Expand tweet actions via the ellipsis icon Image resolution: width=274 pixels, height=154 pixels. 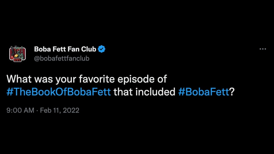[263, 49]
